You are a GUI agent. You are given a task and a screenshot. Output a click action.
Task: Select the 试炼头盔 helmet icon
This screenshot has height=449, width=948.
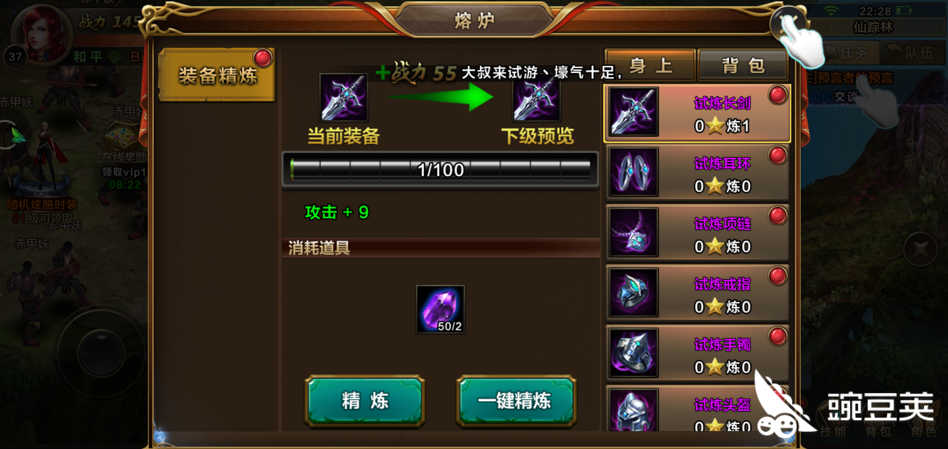pyautogui.click(x=633, y=410)
